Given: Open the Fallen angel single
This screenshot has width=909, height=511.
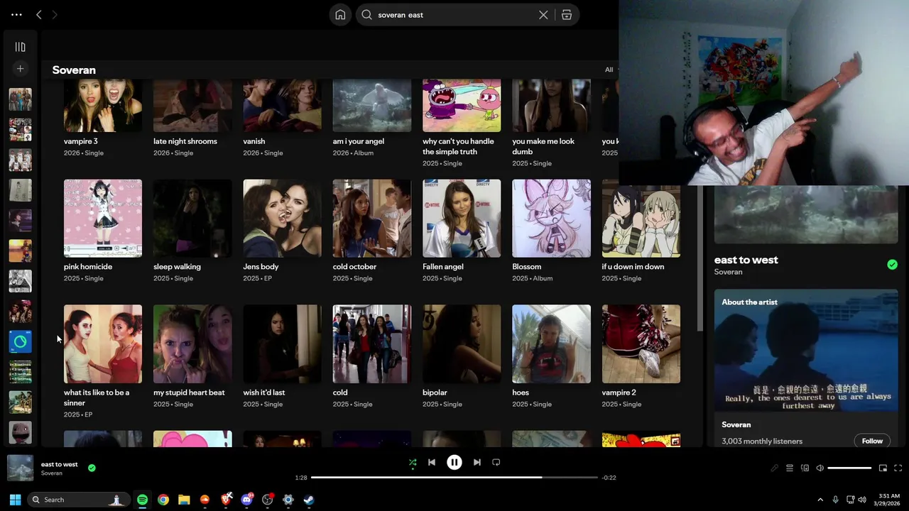Looking at the screenshot, I should click(462, 231).
